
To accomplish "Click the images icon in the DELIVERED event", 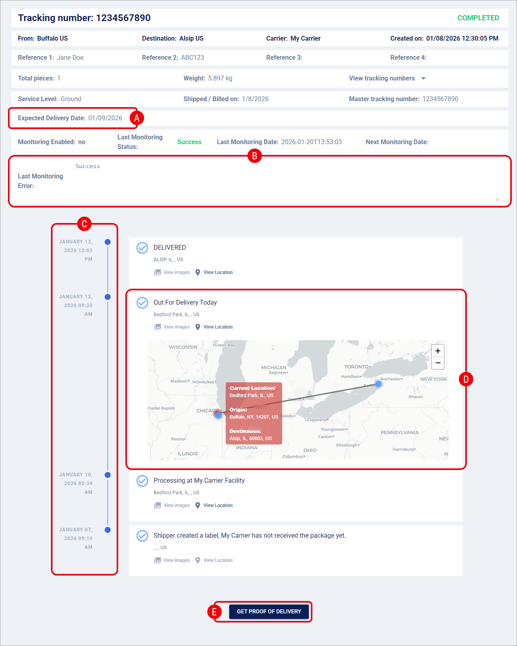I will coord(158,272).
